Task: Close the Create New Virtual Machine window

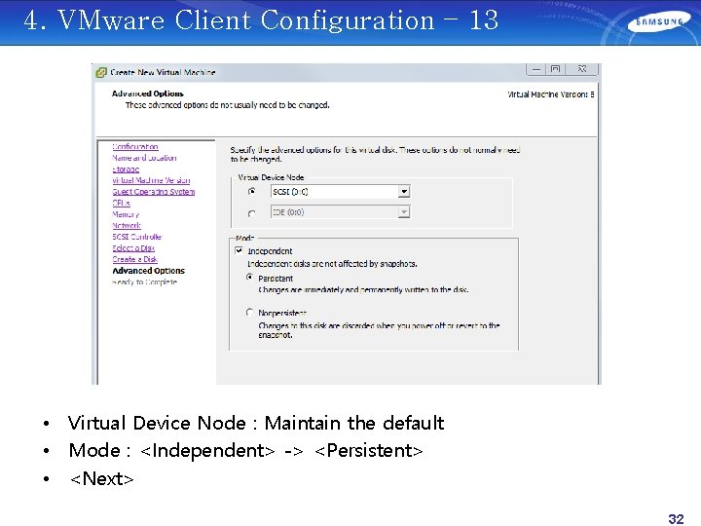Action: click(581, 69)
